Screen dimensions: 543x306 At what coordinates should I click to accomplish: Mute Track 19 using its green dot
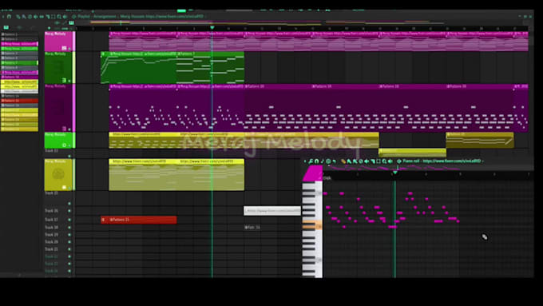(69, 235)
